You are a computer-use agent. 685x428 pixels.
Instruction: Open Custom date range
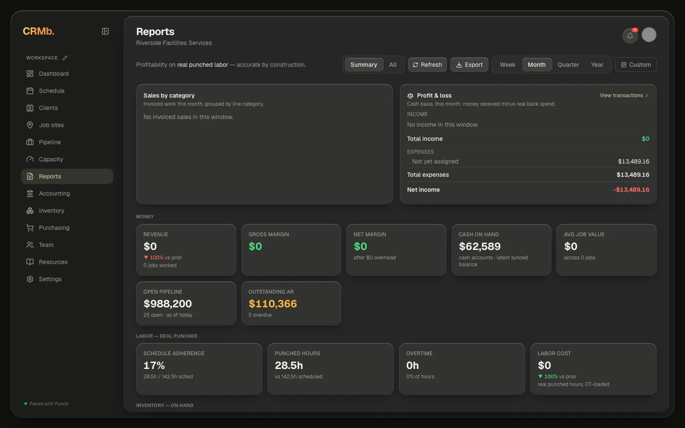(x=636, y=65)
